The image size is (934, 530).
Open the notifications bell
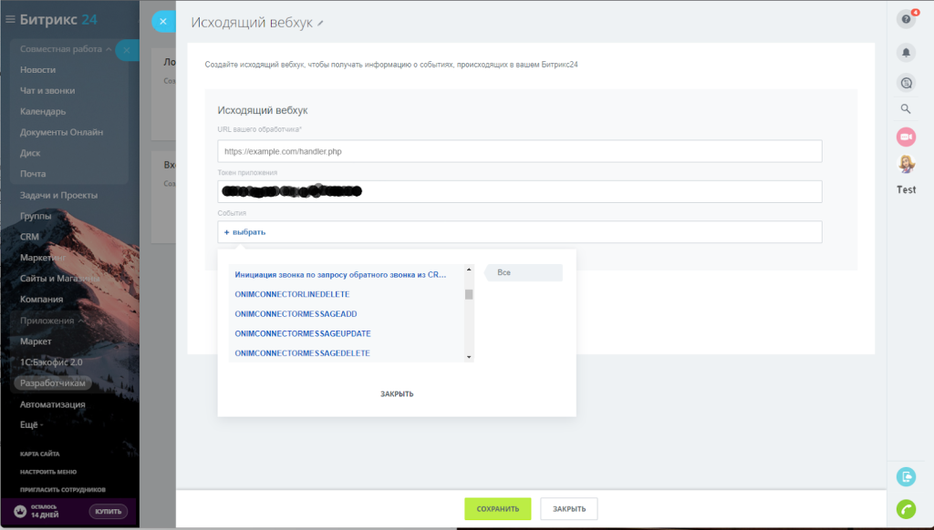point(906,53)
